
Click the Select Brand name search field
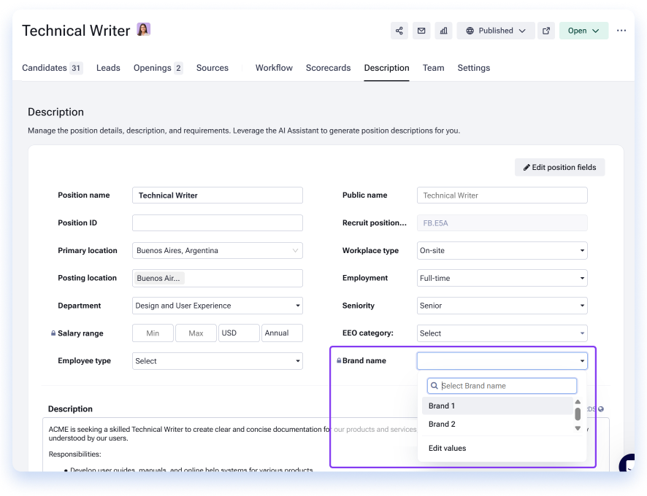(x=502, y=386)
